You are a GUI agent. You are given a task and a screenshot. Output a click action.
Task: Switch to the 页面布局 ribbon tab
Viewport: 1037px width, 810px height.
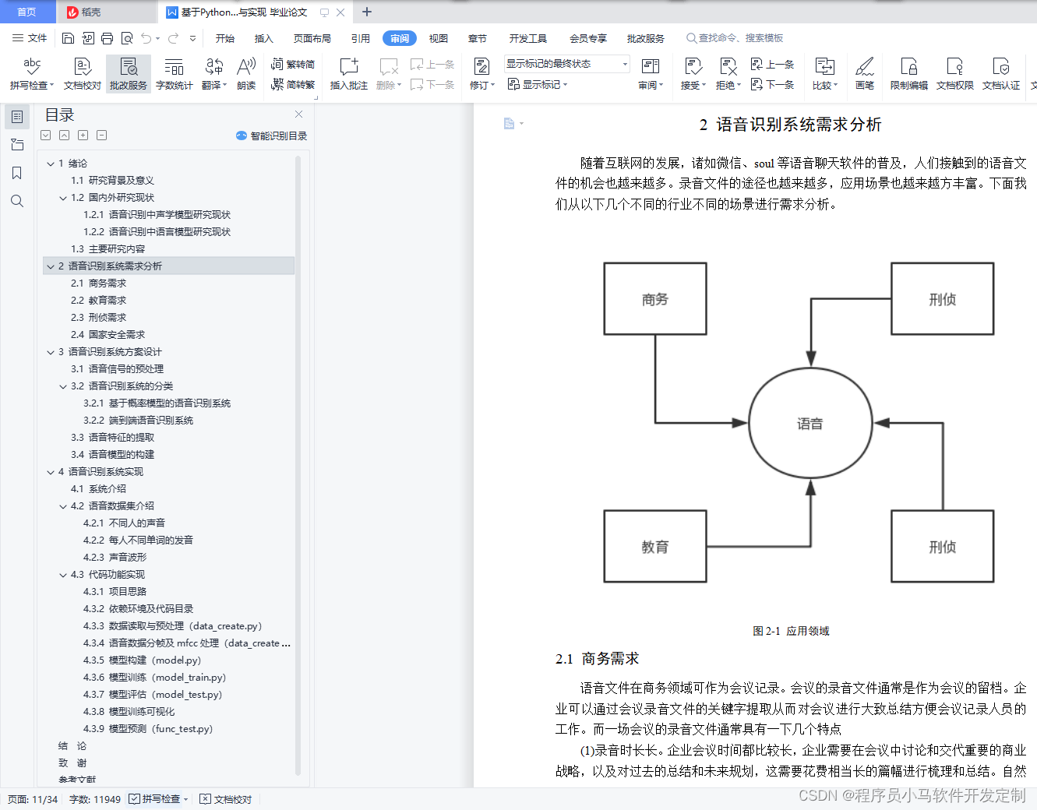click(x=312, y=38)
